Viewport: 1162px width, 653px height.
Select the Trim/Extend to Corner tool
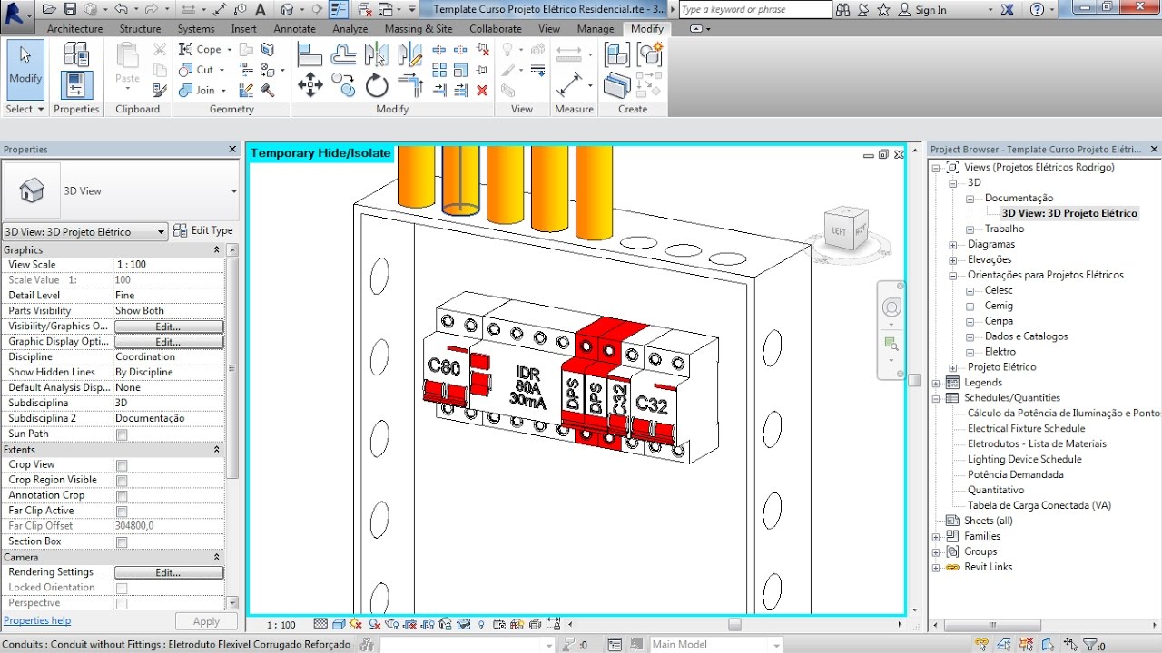411,86
